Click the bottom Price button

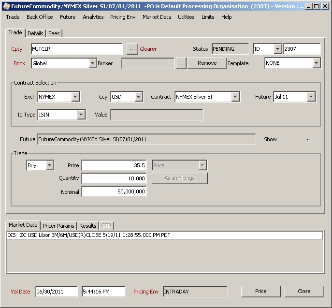pos(261,292)
